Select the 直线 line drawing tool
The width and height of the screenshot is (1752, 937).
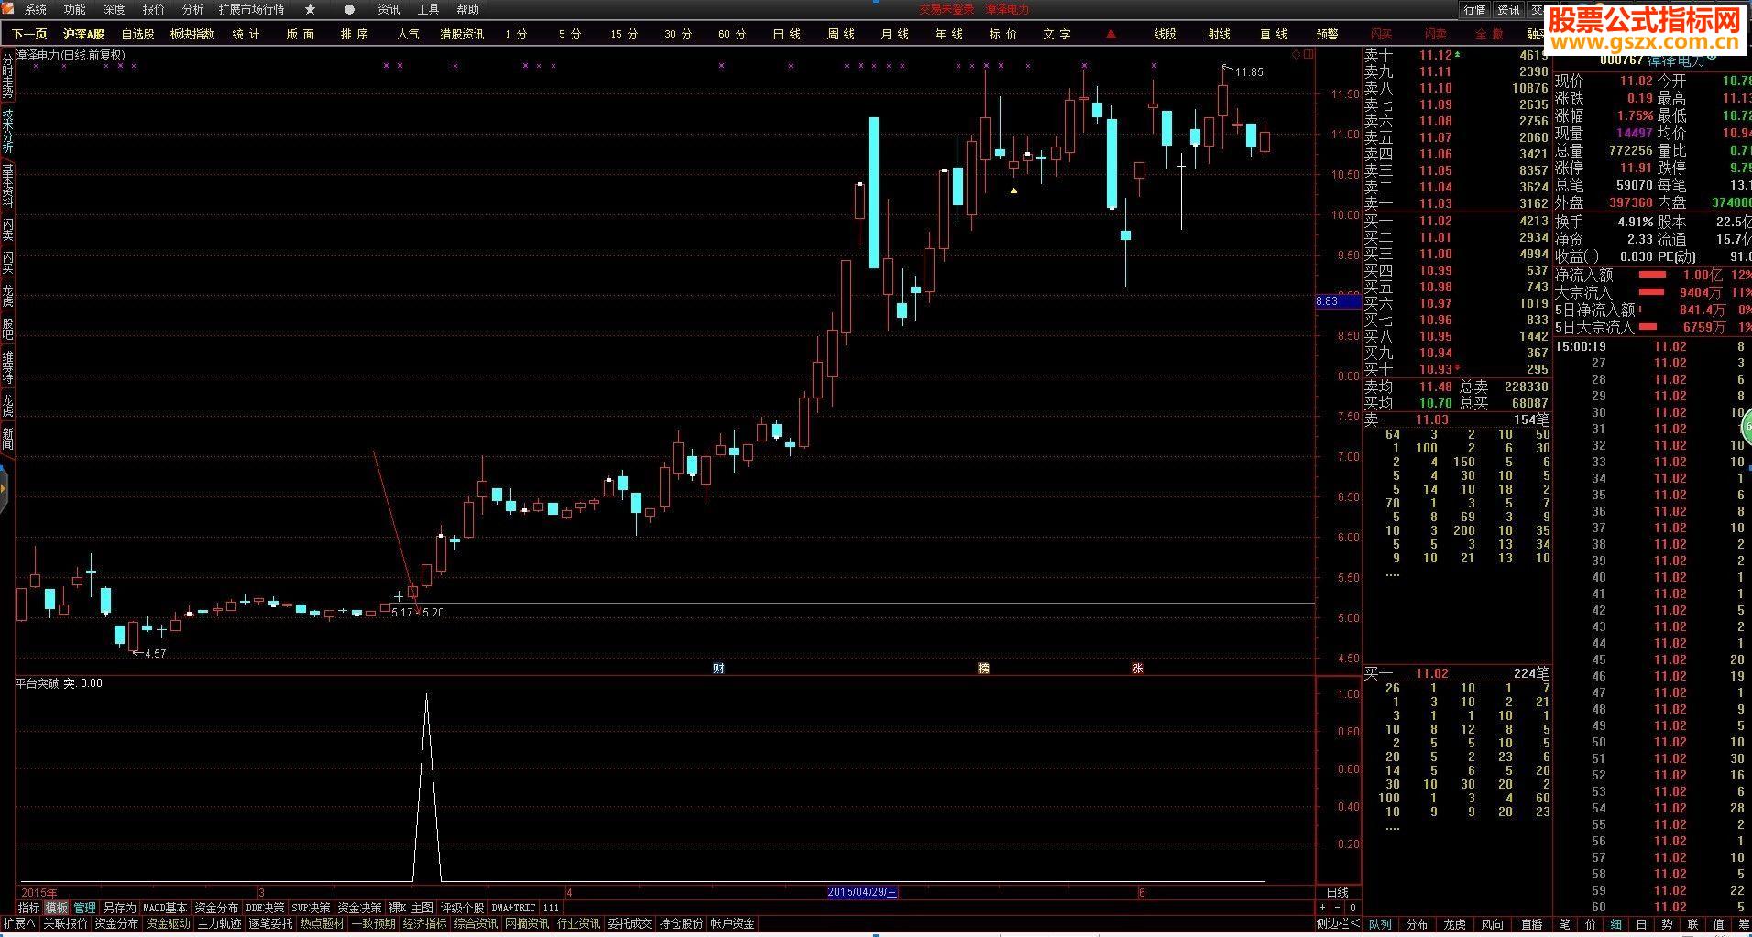tap(1273, 34)
